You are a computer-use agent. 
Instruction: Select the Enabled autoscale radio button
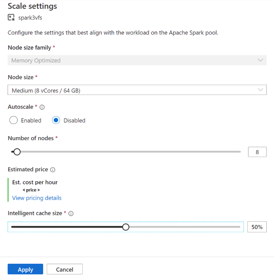pos(13,120)
